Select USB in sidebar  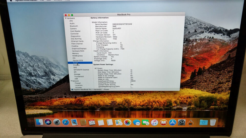click(76, 79)
